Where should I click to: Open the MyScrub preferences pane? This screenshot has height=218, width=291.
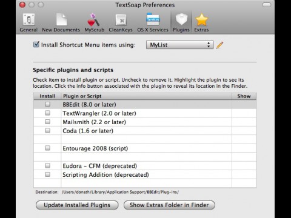(95, 22)
